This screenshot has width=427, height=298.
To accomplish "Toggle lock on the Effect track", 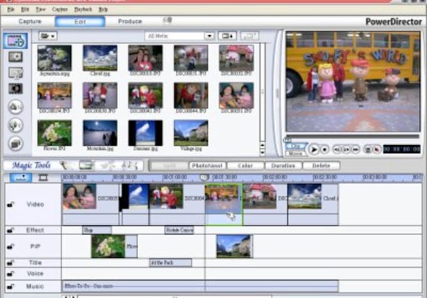I will (x=11, y=230).
